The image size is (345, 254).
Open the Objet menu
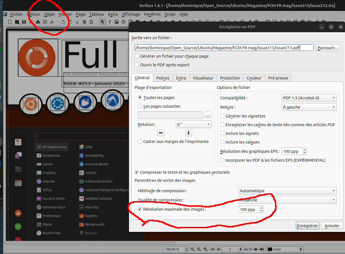[49, 14]
